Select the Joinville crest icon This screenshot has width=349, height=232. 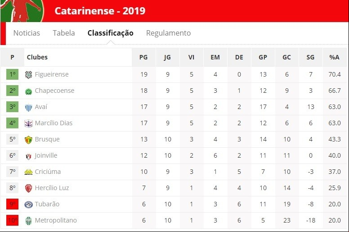28,156
